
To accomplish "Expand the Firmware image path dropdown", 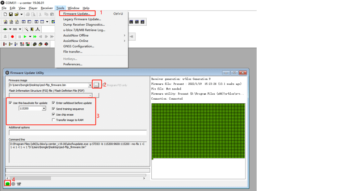I will (90, 85).
